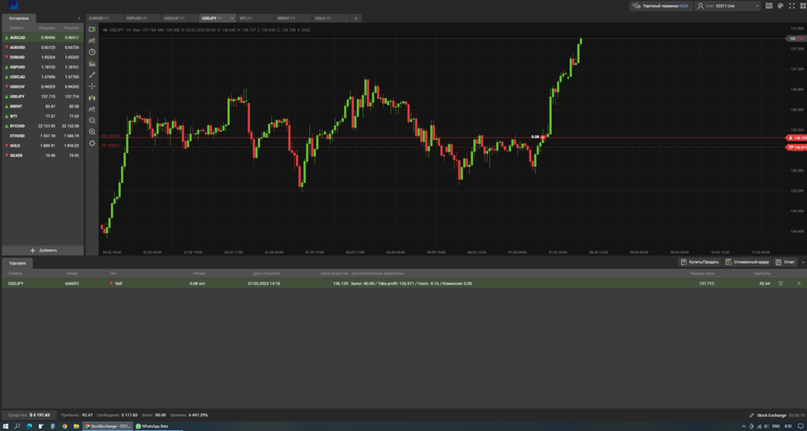Close the USDJPY Sell position with X
The image size is (807, 431).
799,284
